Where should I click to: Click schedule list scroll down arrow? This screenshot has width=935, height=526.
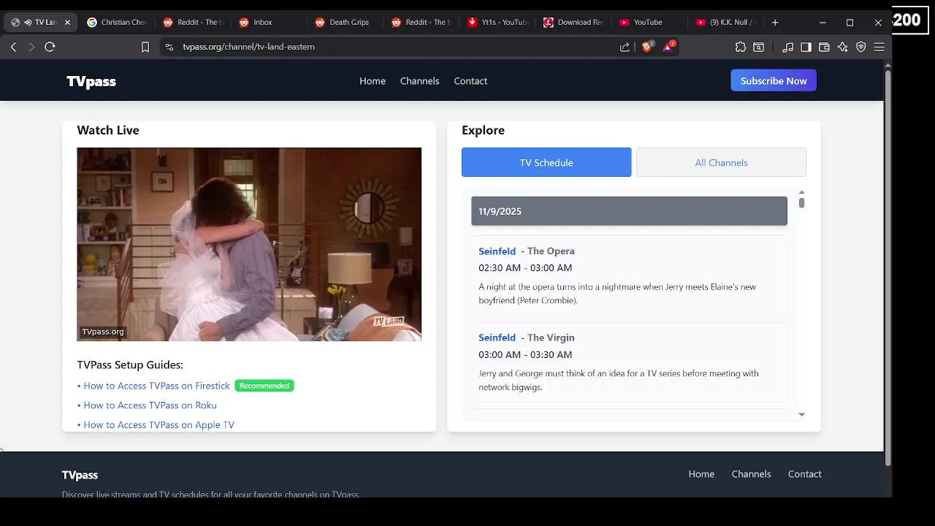point(801,414)
